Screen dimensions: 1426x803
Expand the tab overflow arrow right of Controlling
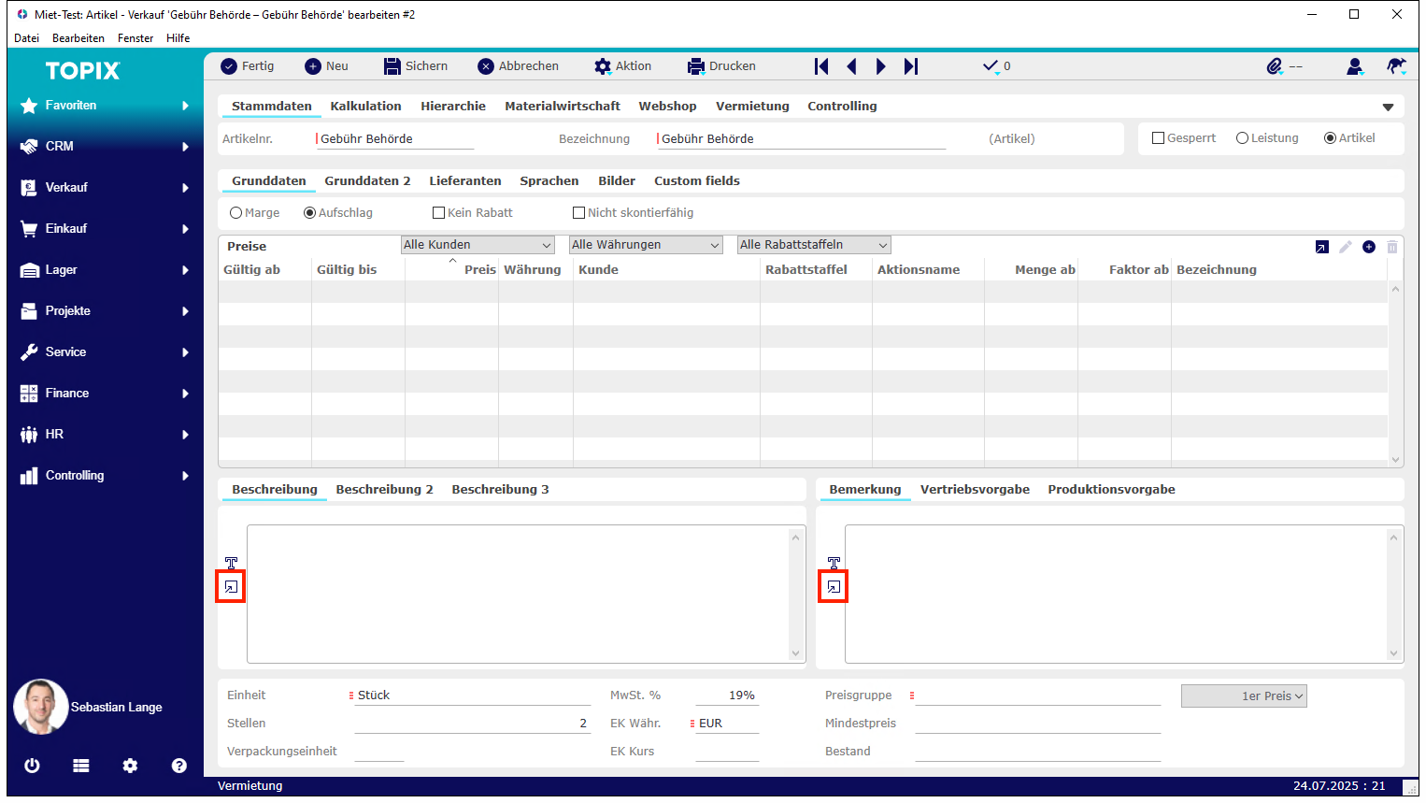pyautogui.click(x=1388, y=108)
